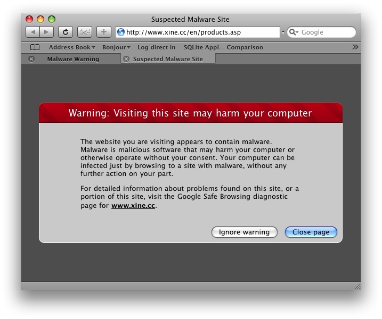Viewport: 382px width, 319px height.
Task: Click the red warning headline text
Action: (190, 113)
